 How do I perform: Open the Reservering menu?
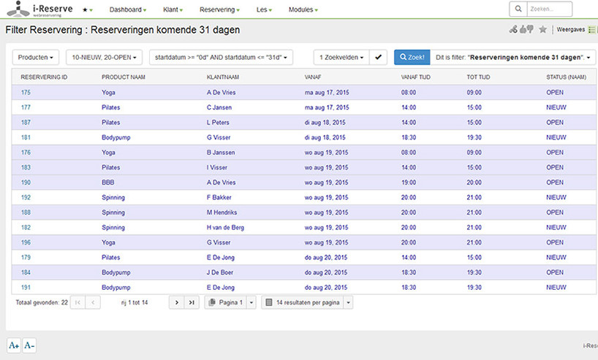click(x=219, y=9)
